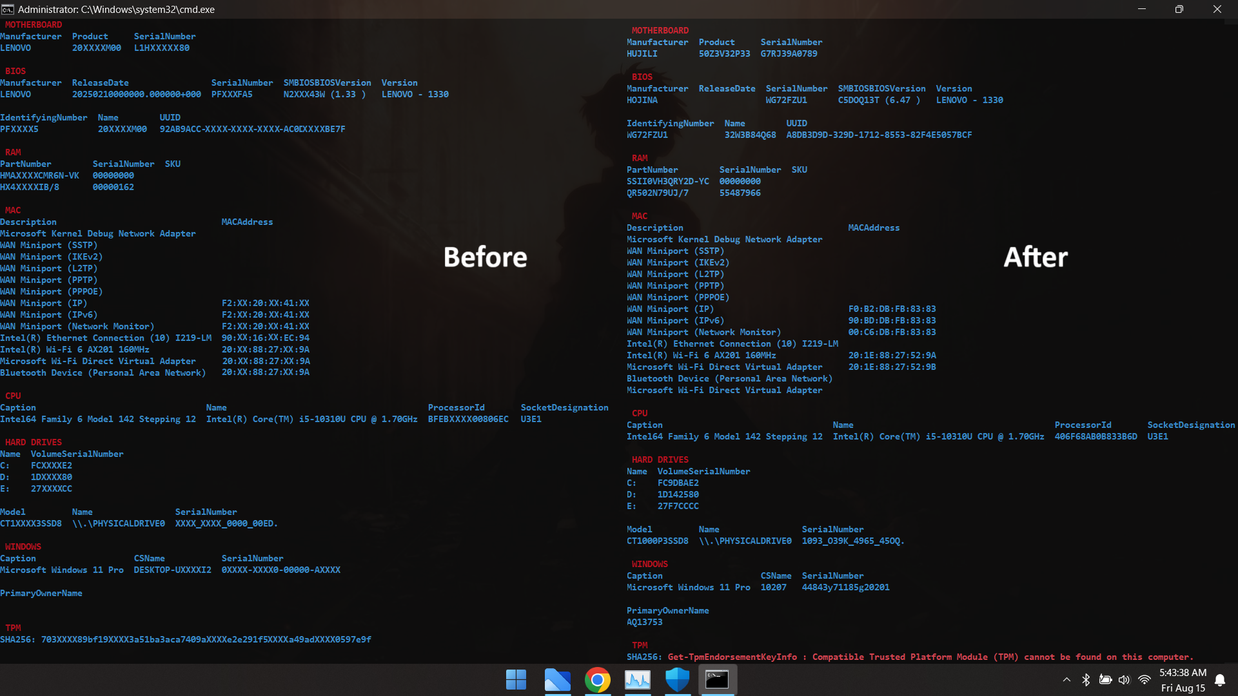Viewport: 1238px width, 696px height.
Task: Click computer name DESKTOP-UXXXXI2
Action: pos(173,570)
